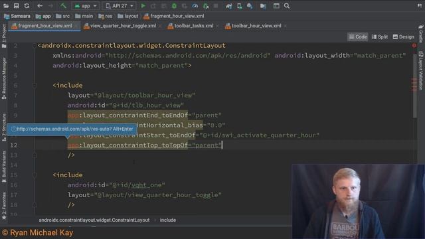Viewport: 425px width, 239px height.
Task: Open the Profiler gauge icon
Action: 195,6
